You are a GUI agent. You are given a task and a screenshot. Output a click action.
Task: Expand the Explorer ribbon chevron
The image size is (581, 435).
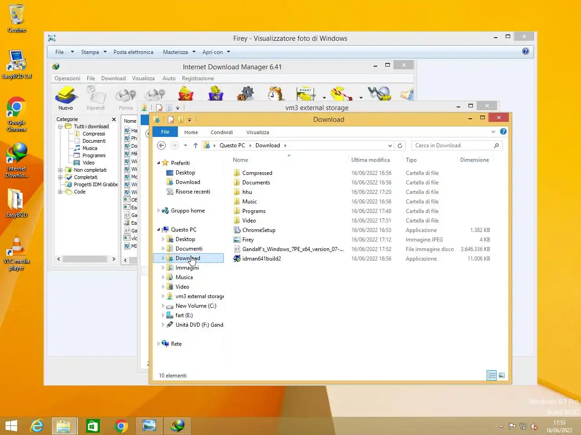(x=493, y=132)
